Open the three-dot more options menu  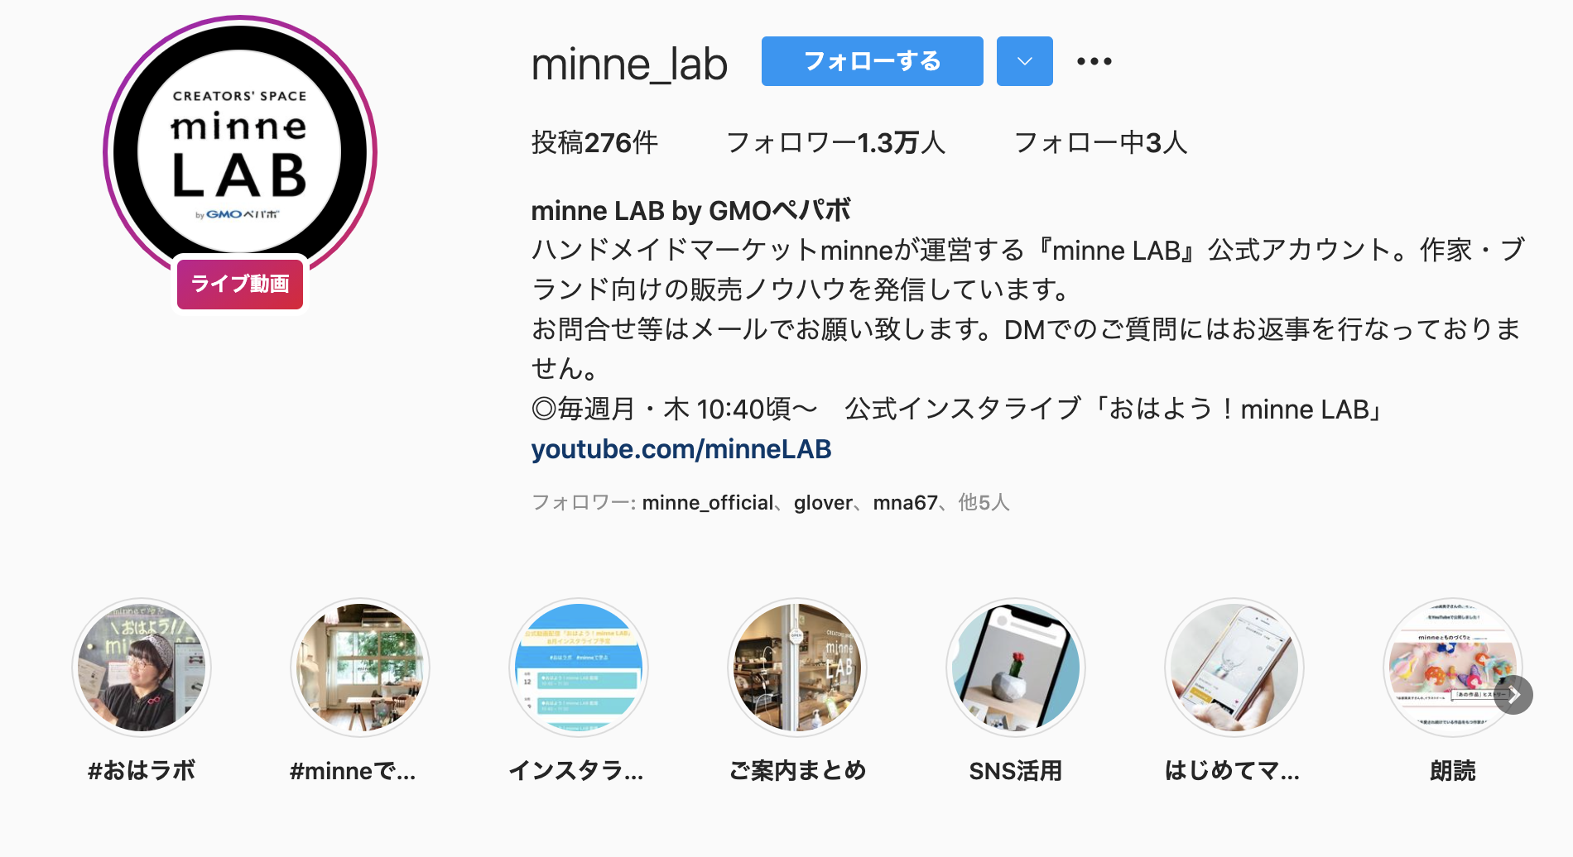[1094, 61]
